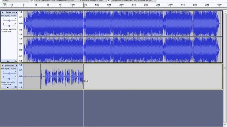Screen dimensions: 227x127
Task: Toggle sync-lock clock icon on stereo track
Action: 16,61
